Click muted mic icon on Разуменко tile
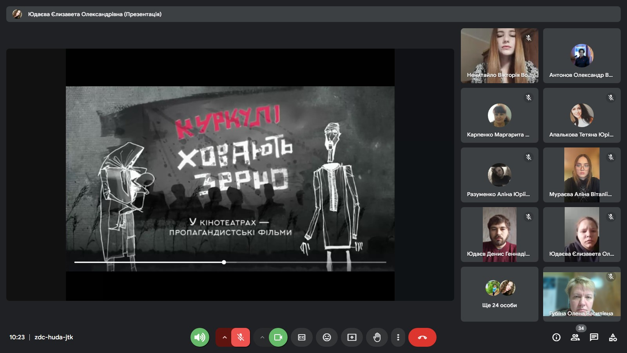The image size is (627, 353). [529, 157]
